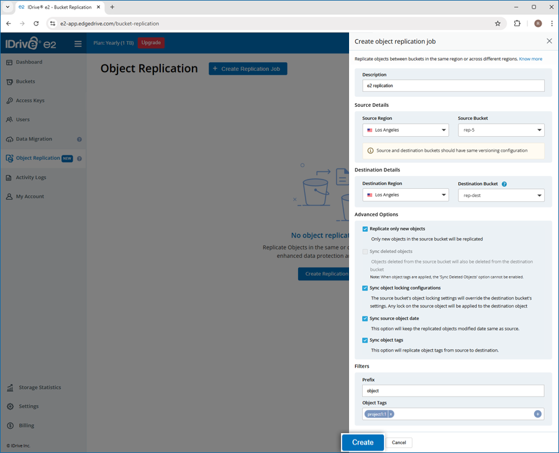Open My Account in sidebar
Screen dimensions: 559x453
coord(30,196)
